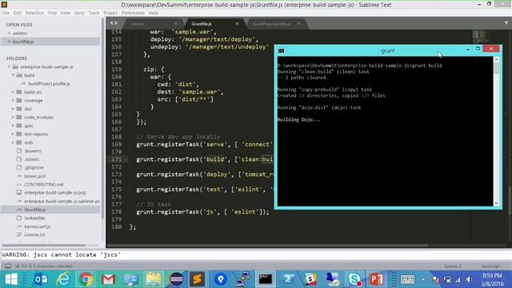Click line 171 registerTask build code

(205, 159)
